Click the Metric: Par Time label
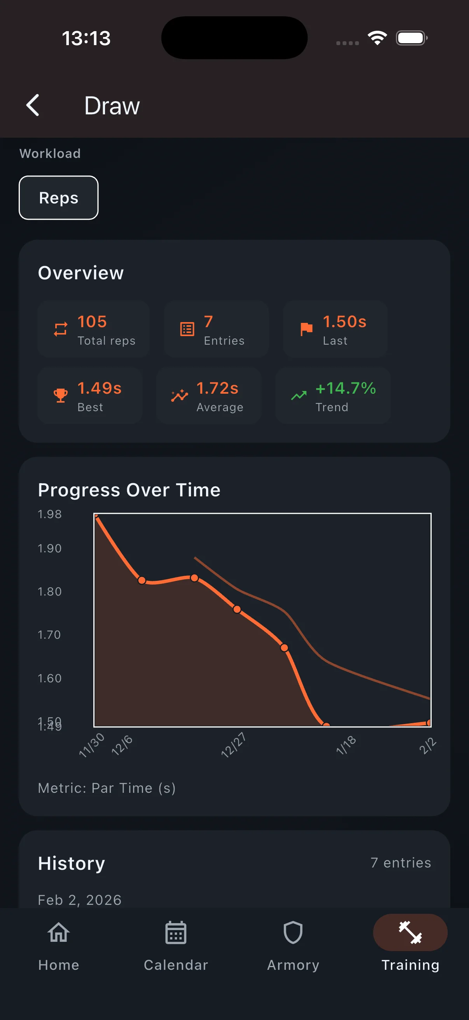The image size is (469, 1020). tap(107, 788)
